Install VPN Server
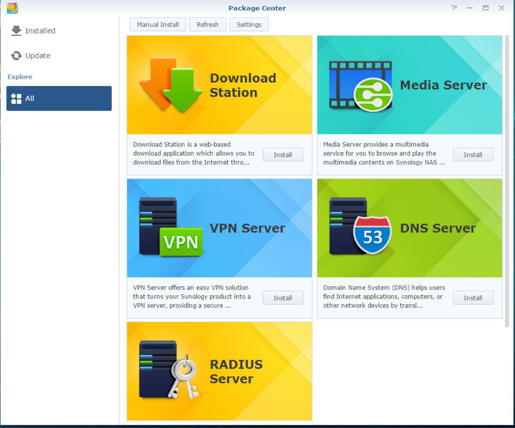This screenshot has width=515, height=428. (x=283, y=298)
